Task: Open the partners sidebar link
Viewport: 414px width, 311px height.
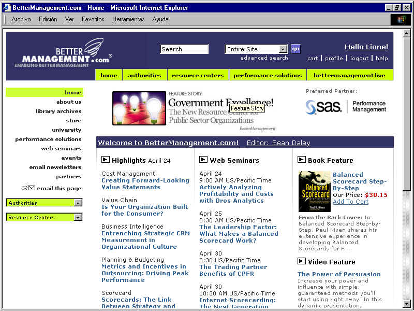Action: coord(69,177)
